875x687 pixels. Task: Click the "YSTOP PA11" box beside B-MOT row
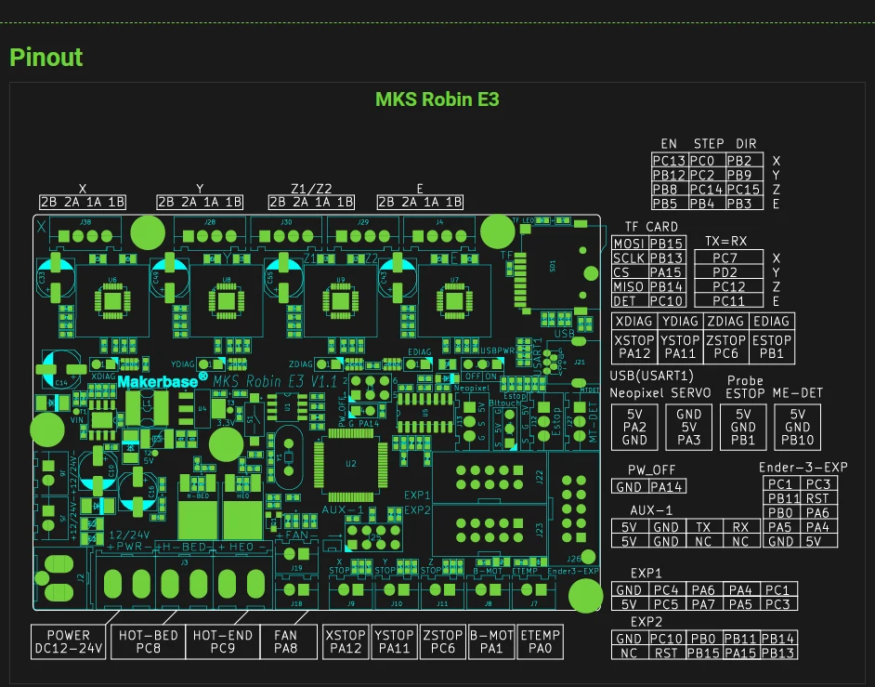[394, 641]
